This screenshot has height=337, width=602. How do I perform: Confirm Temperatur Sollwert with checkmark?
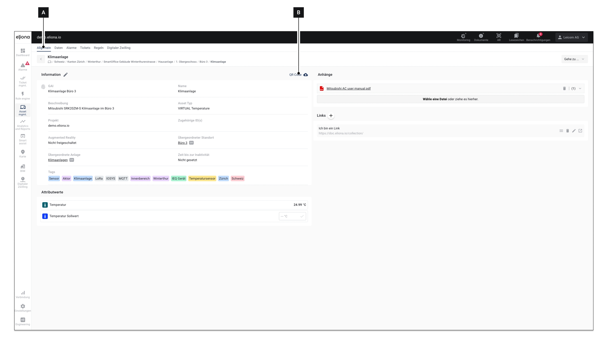click(x=302, y=216)
